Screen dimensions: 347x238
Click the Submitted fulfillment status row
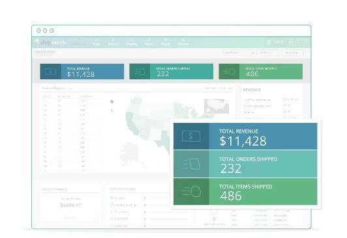[x=149, y=218]
